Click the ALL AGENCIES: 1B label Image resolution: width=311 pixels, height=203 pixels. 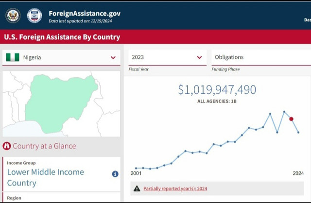pos(217,101)
